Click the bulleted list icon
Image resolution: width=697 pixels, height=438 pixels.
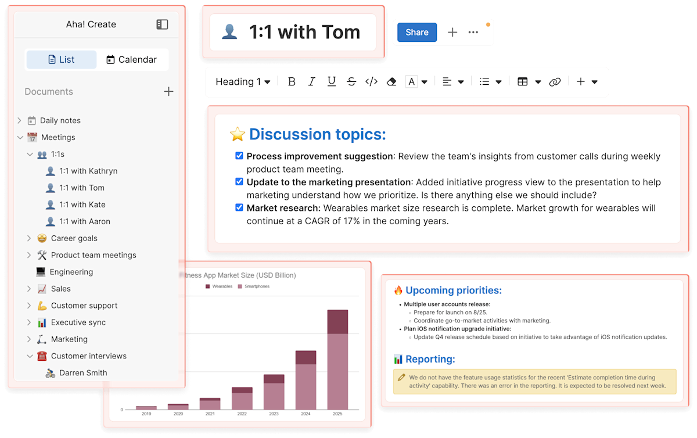pyautogui.click(x=484, y=82)
